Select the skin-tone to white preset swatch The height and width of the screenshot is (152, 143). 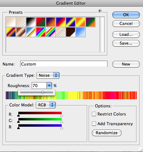pyautogui.click(x=11, y=22)
